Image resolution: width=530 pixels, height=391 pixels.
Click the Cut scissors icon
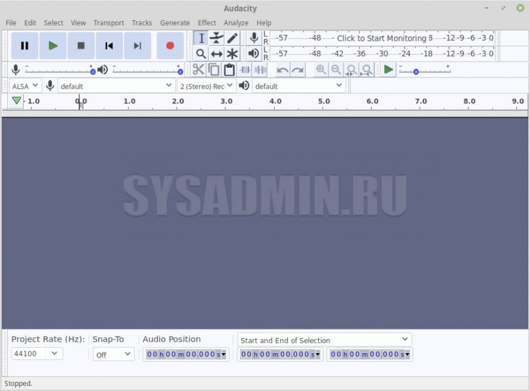199,69
